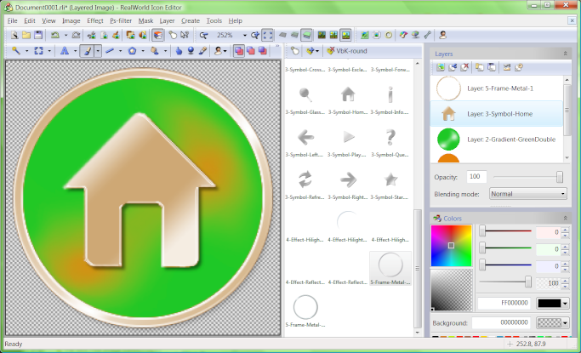Toggle the fullscreen fit view button
This screenshot has height=353, width=581.
267,35
